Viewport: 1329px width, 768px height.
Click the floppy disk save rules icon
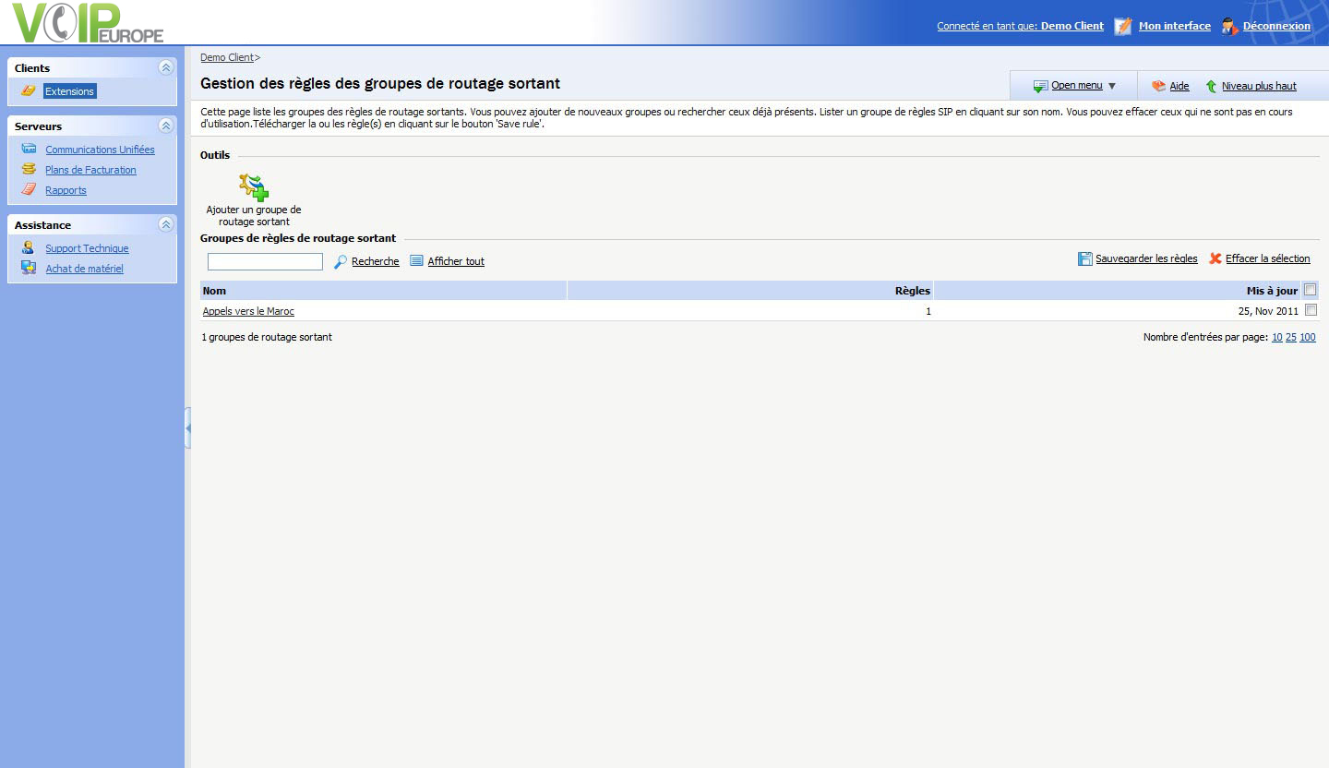(x=1085, y=259)
